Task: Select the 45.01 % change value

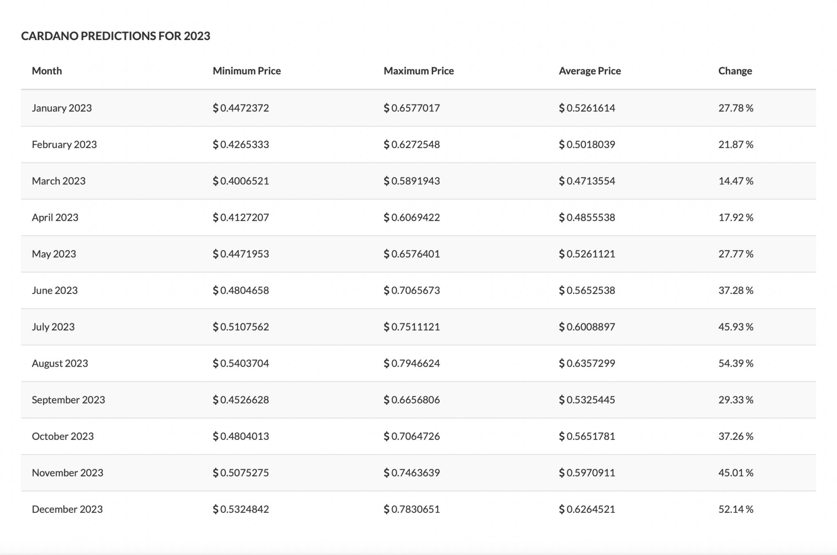Action: (736, 473)
